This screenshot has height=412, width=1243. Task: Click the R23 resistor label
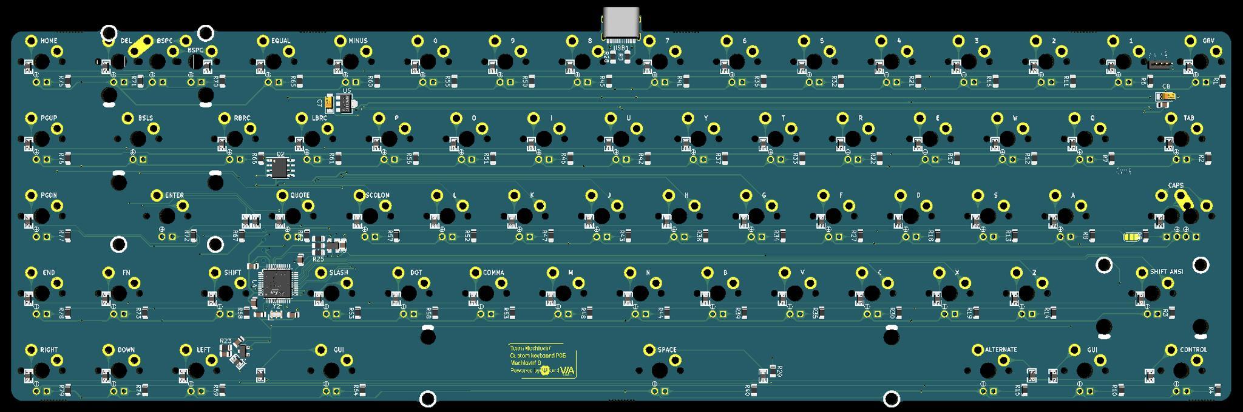click(x=225, y=341)
